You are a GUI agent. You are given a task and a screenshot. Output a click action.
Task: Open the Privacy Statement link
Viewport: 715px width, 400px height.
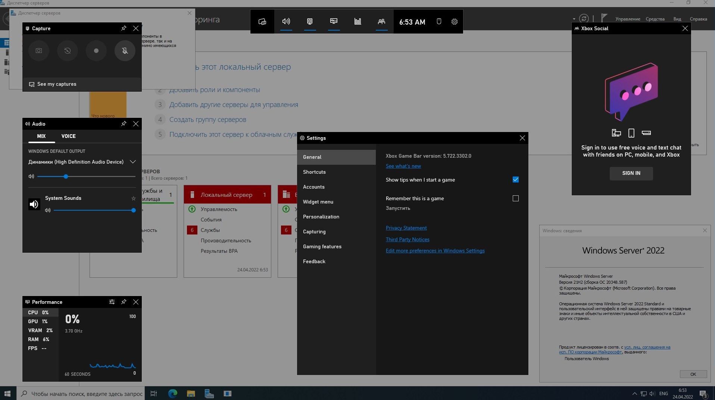(406, 228)
